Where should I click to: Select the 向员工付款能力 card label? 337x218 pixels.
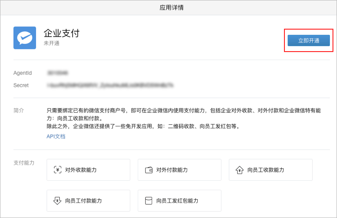(84, 201)
